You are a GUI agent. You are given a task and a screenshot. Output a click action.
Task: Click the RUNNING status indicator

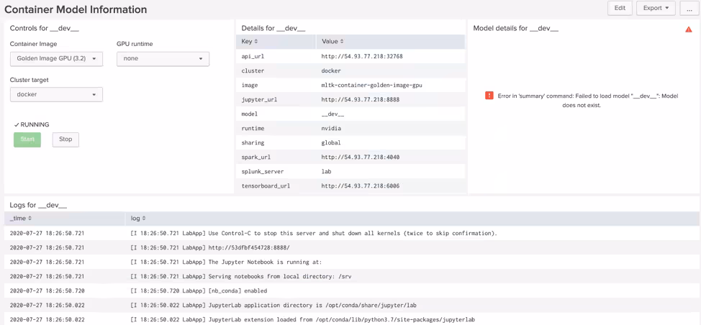coord(32,125)
